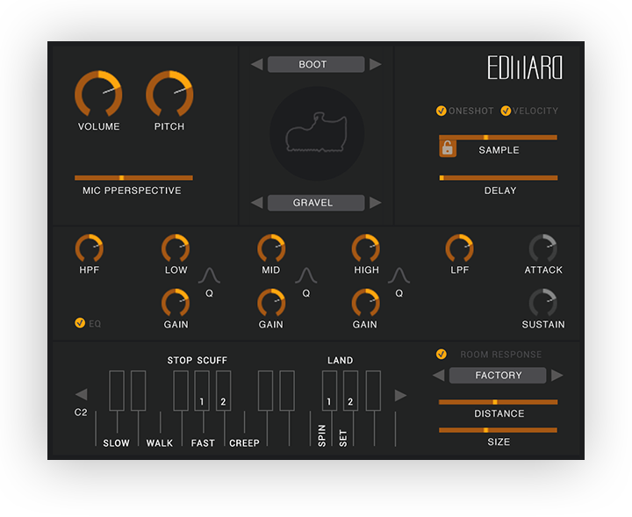This screenshot has height=517, width=632.
Task: Click the LPF filter knob
Action: coord(459,248)
